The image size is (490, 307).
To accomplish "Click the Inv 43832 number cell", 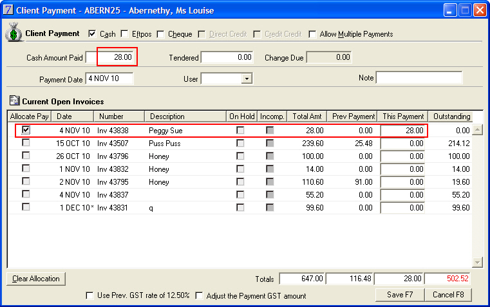I will tap(113, 169).
